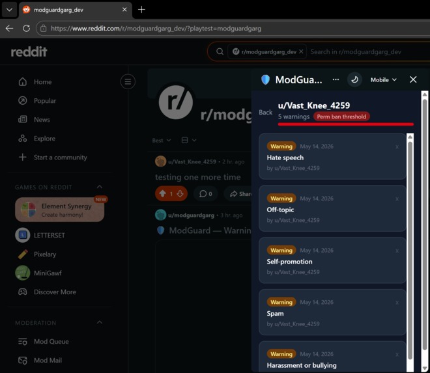Click the search magnifier icon
The image size is (430, 373).
220,51
